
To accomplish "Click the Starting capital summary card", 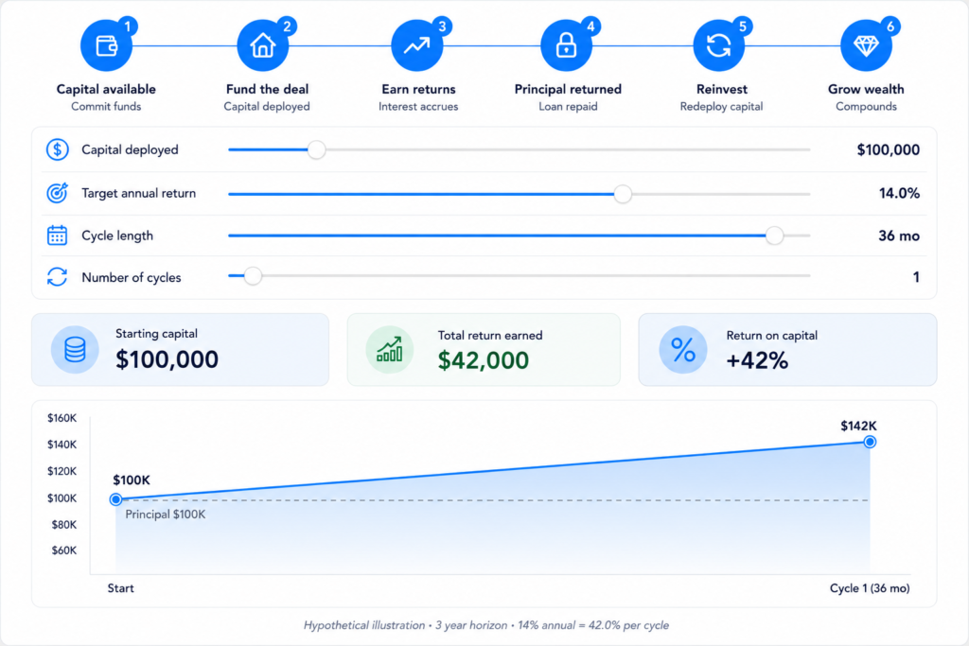I will (181, 350).
